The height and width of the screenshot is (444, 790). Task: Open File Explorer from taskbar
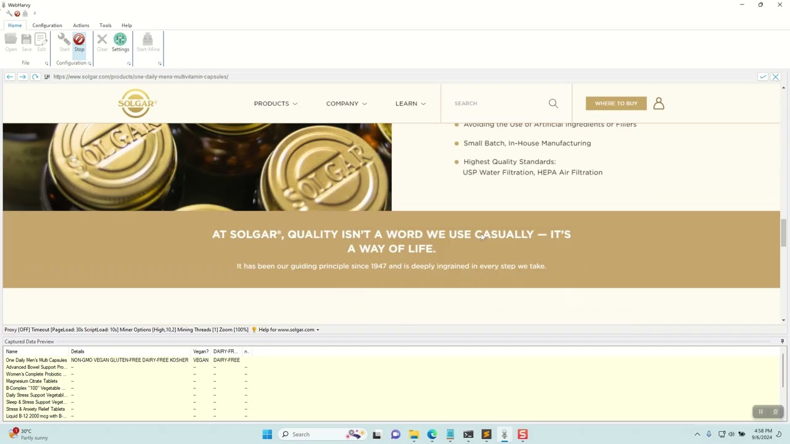(414, 434)
